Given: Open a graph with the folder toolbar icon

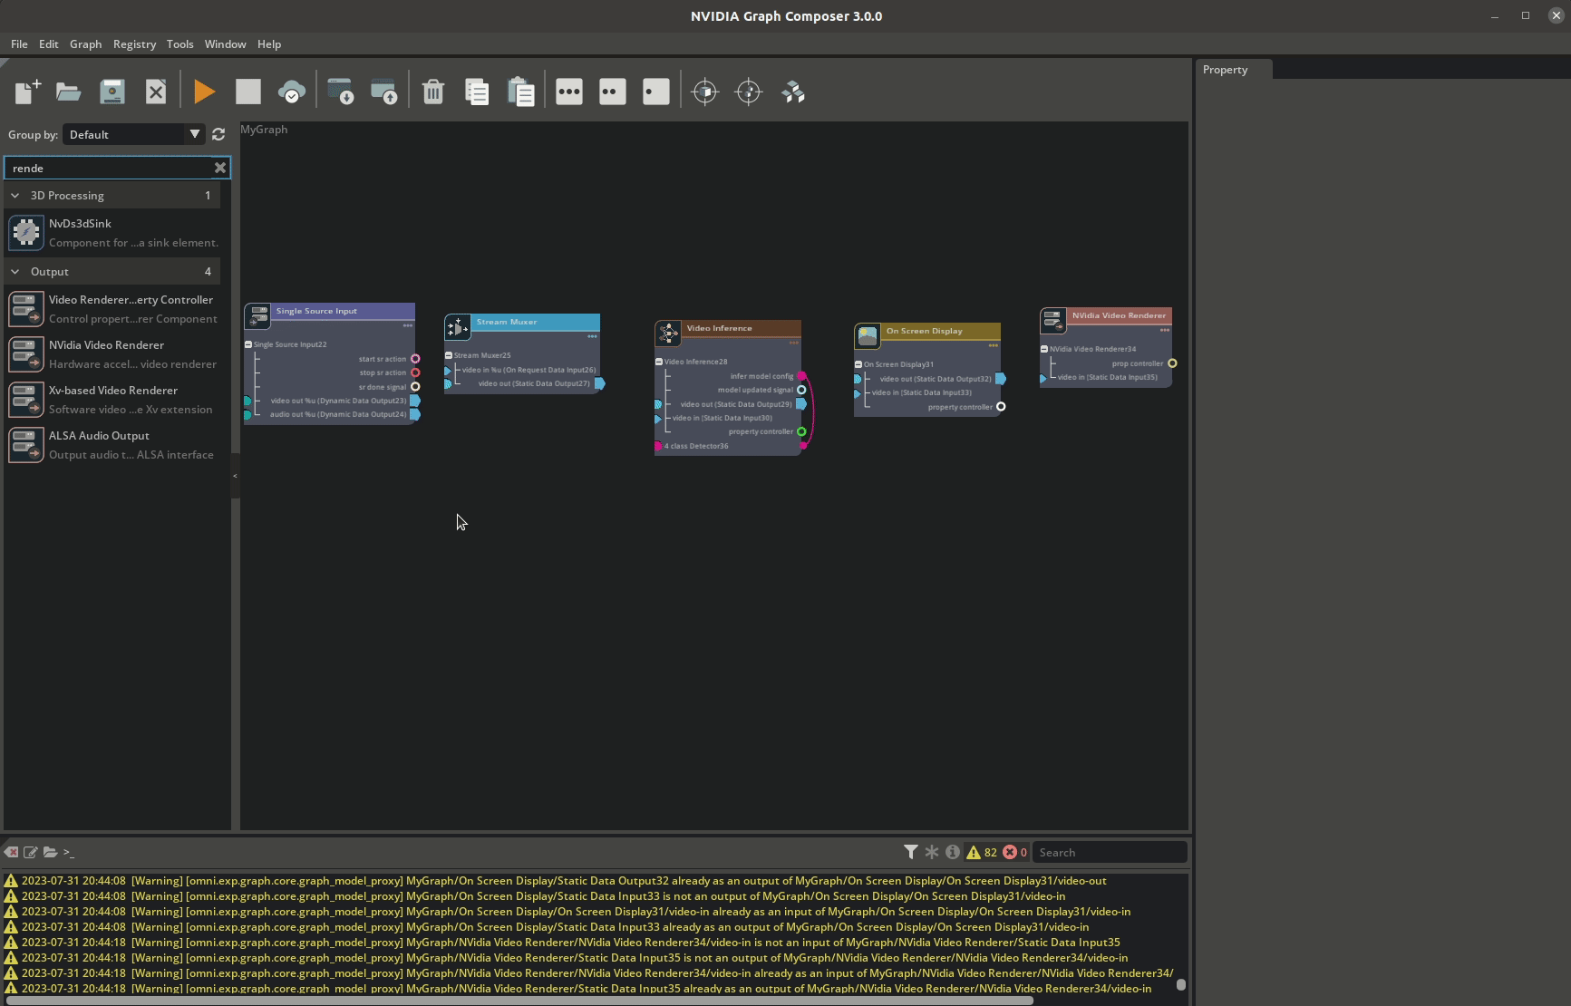Looking at the screenshot, I should tap(68, 92).
